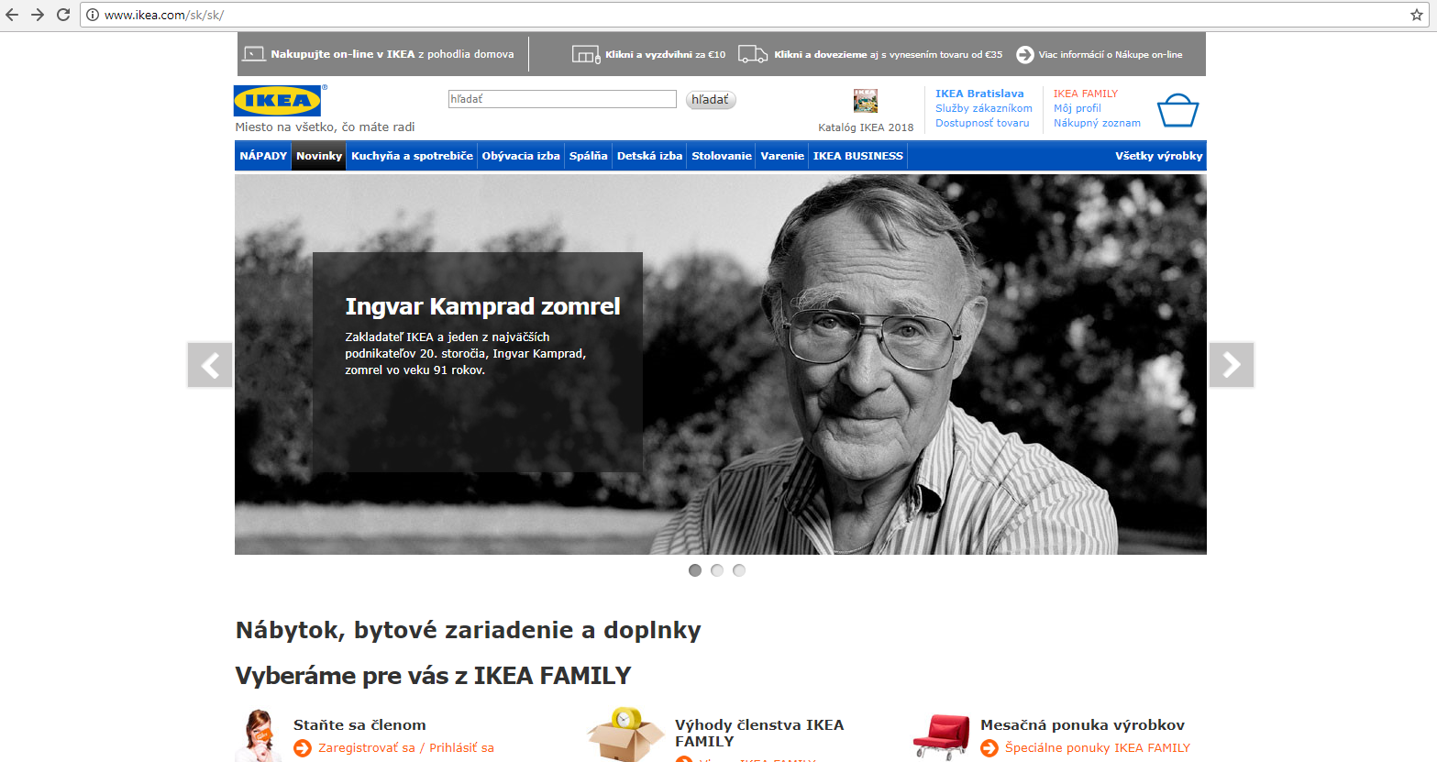Image resolution: width=1437 pixels, height=762 pixels.
Task: Click the hľadať search button
Action: coord(711,100)
